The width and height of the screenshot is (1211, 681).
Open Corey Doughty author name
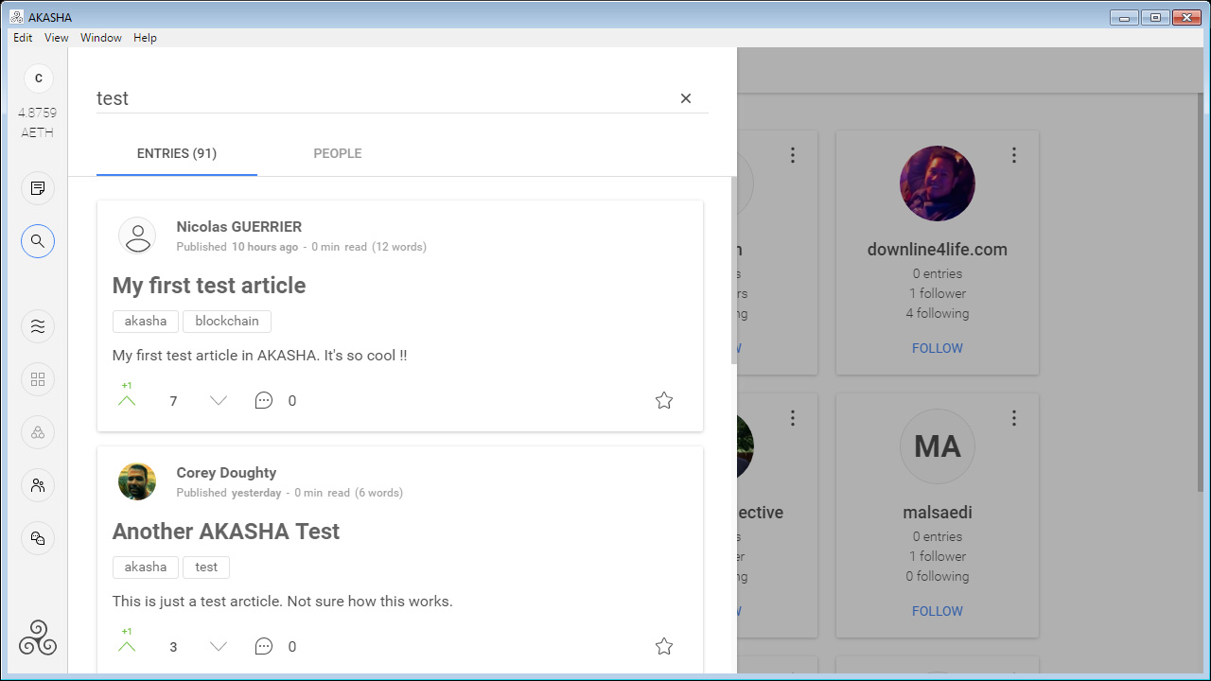(x=226, y=473)
